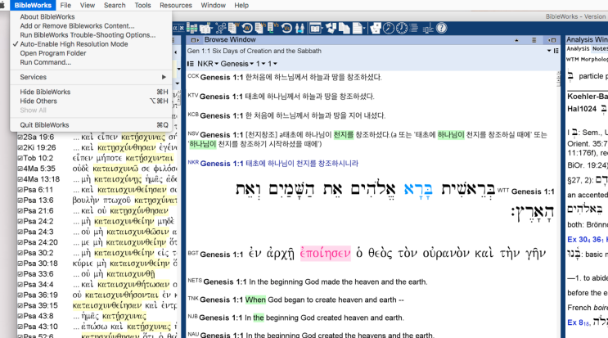This screenshot has width=608, height=338.
Task: Toggle the Psa 21:6 checkbox
Action: 20,211
